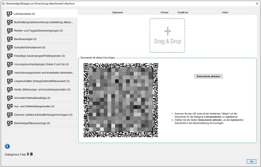This screenshot has width=261, height=167.
Task: Confirm with the OK button
Action: coord(251,161)
